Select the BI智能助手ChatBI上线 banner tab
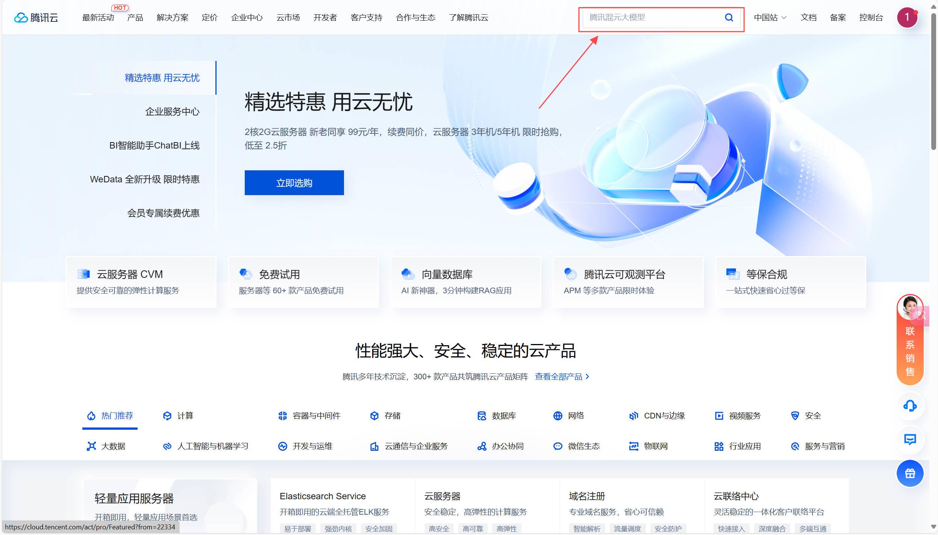The image size is (938, 535). [x=154, y=145]
